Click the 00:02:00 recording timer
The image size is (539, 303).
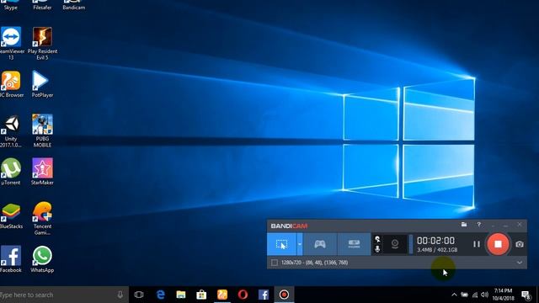click(x=435, y=241)
